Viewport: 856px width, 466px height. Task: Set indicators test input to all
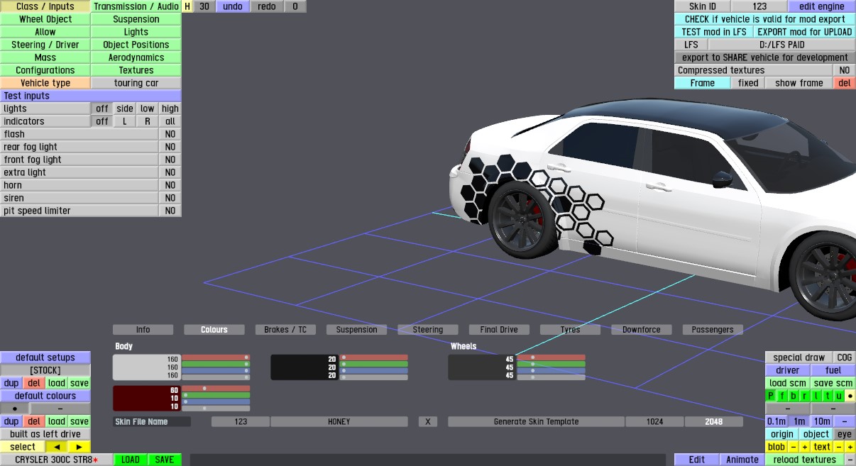tap(170, 121)
